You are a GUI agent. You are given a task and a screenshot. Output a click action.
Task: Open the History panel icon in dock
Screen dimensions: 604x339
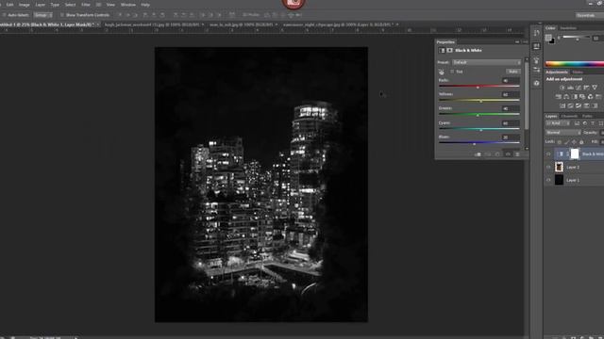537,33
